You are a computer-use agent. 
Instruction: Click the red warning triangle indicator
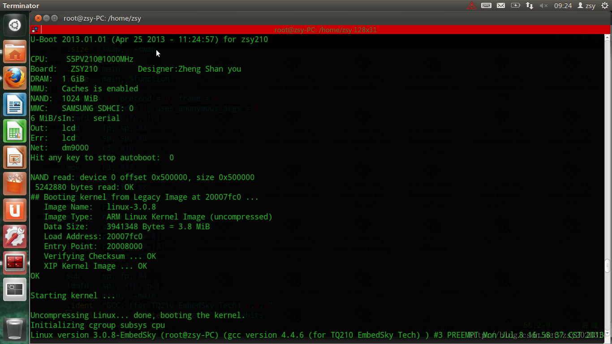(x=472, y=5)
